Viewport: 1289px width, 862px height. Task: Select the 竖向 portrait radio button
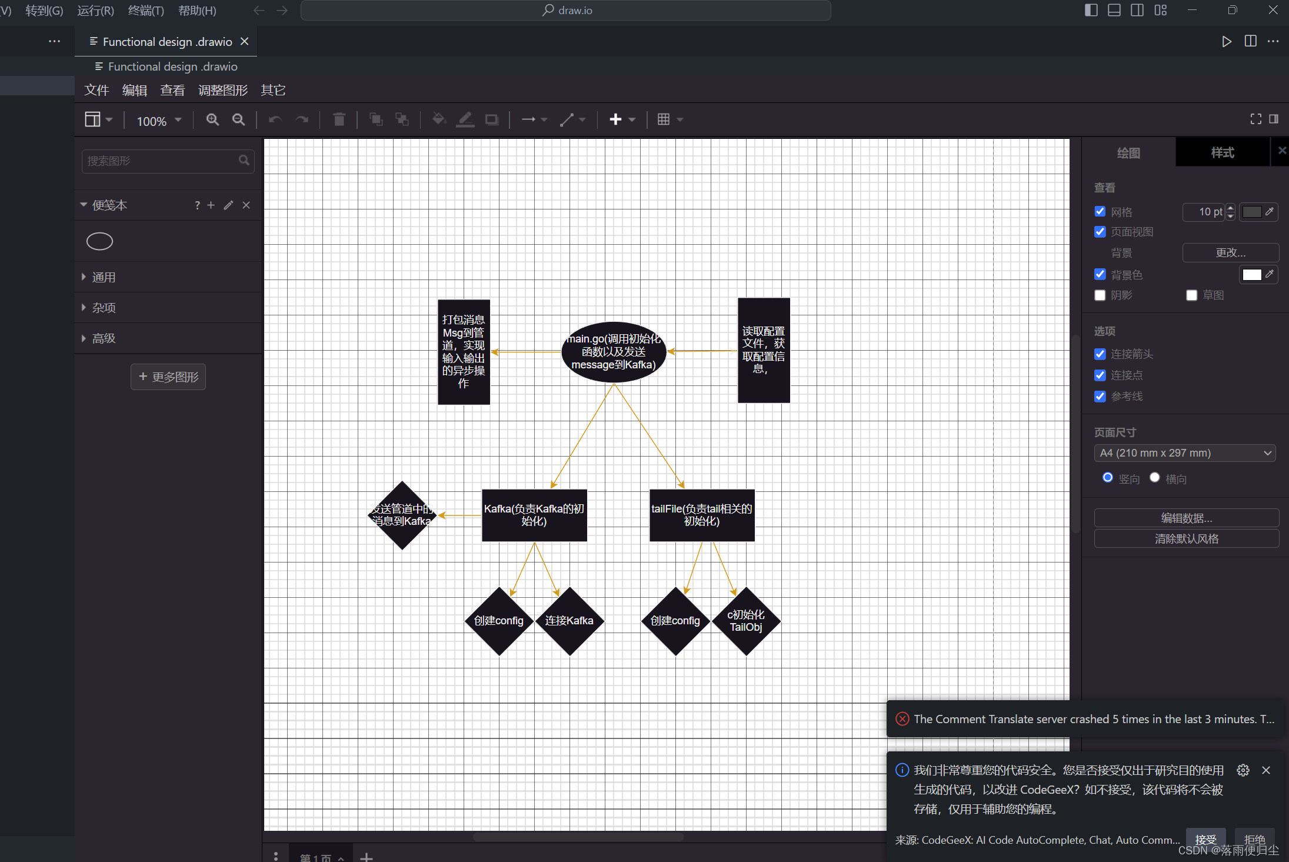pos(1108,477)
